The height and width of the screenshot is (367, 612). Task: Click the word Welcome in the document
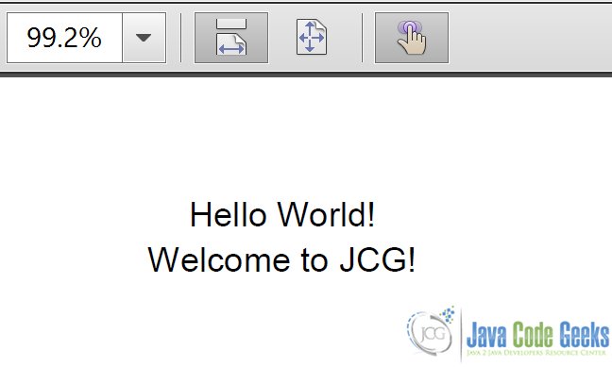219,259
